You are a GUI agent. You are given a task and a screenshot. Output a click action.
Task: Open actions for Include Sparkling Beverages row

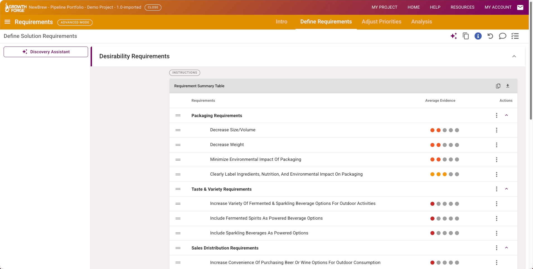coord(496,233)
